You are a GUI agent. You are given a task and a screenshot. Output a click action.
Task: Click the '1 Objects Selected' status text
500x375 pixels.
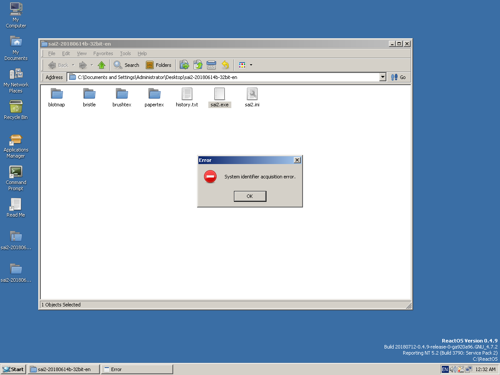tap(61, 305)
